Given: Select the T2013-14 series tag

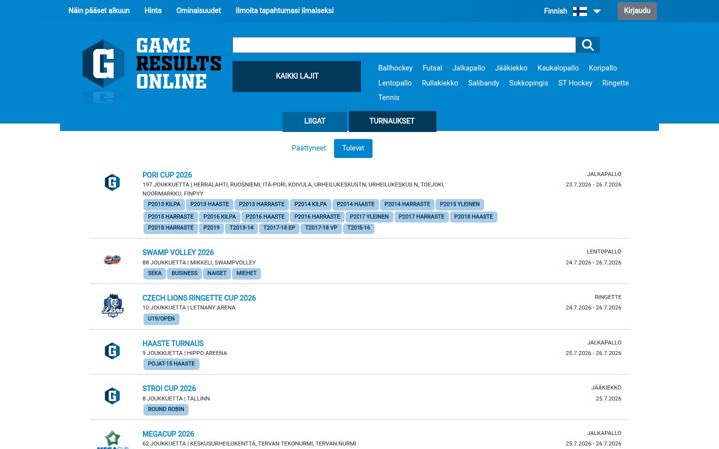Looking at the screenshot, I should click(x=242, y=228).
